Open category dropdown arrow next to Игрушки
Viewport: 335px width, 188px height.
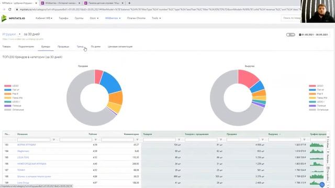[x=19, y=34]
